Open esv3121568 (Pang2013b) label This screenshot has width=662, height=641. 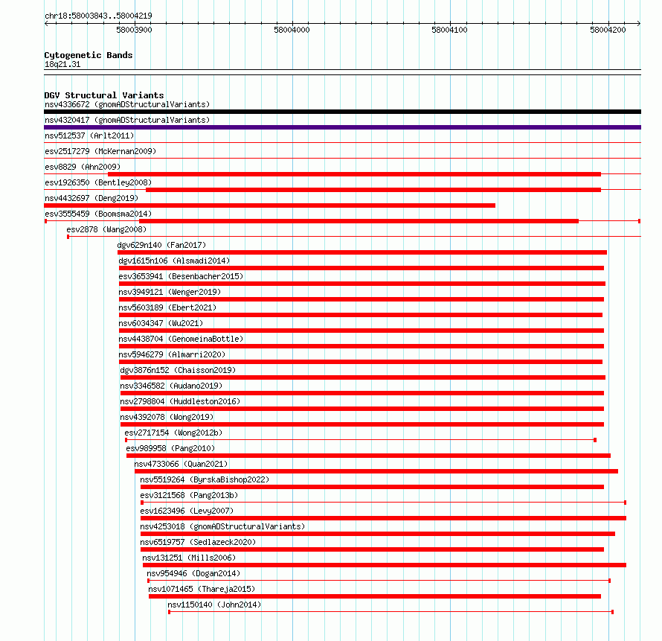click(x=189, y=495)
